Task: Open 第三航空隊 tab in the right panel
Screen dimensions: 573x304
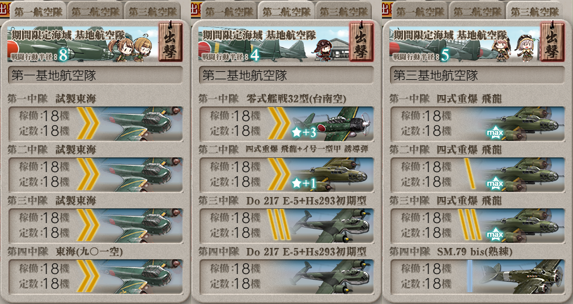Action: (535, 12)
